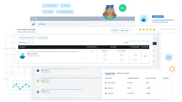Click the star icon next to succulent

click(106, 83)
